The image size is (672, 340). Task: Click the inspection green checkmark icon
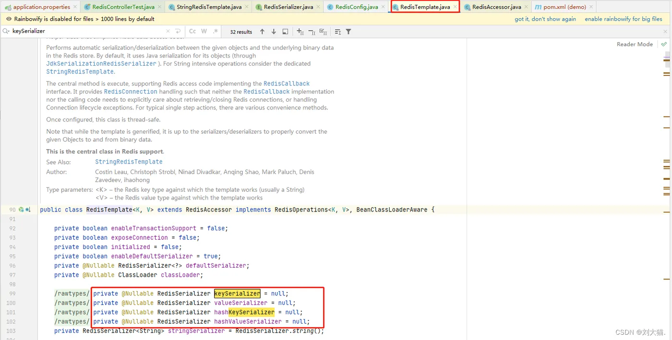coord(664,44)
